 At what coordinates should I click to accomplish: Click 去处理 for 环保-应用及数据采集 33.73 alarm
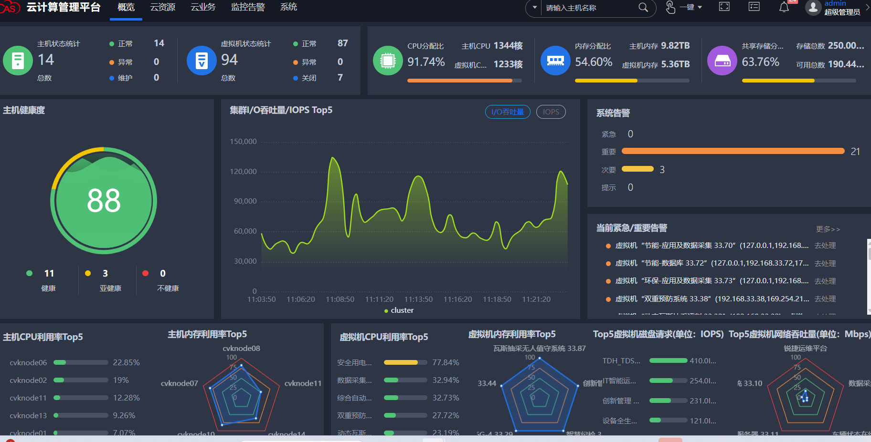[825, 281]
